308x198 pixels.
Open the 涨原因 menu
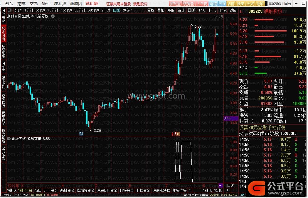pyautogui.click(x=76, y=4)
